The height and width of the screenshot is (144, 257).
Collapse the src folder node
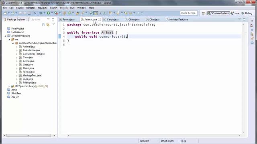[x=9, y=40]
